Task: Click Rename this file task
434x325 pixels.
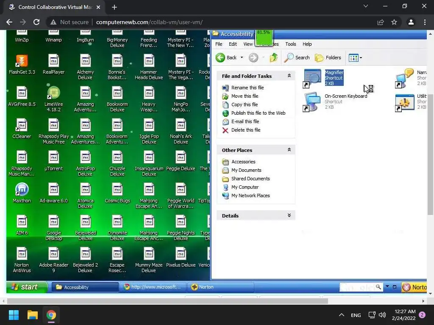Action: click(x=243, y=88)
